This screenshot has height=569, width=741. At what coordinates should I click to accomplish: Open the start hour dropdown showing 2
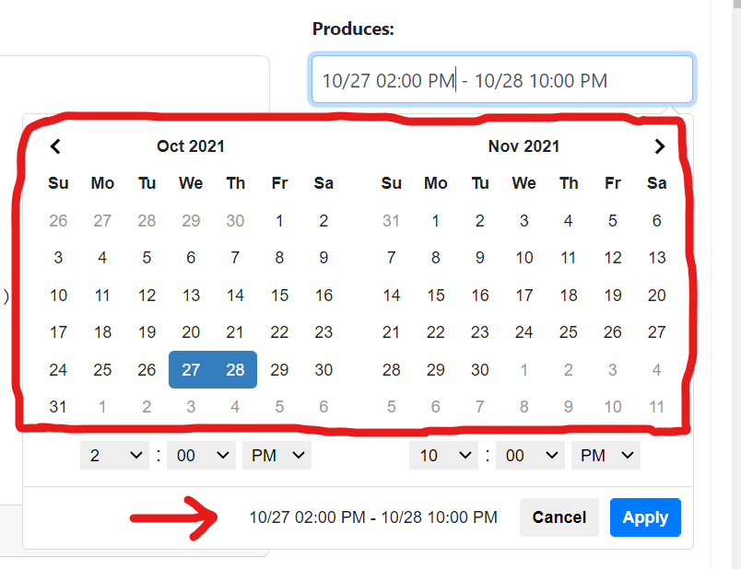(114, 455)
